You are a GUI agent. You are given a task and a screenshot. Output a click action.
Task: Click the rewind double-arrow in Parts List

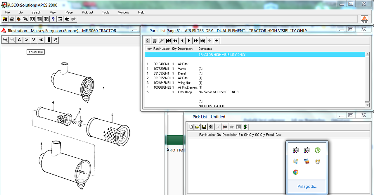[x=175, y=41]
